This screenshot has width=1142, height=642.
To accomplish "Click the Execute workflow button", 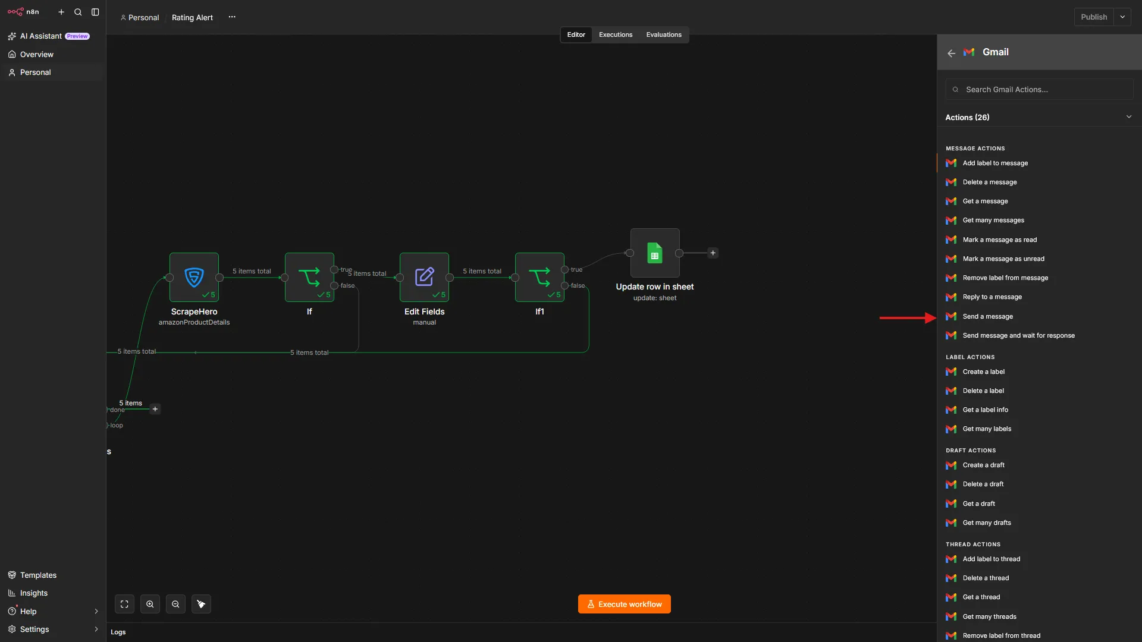I will tap(624, 604).
